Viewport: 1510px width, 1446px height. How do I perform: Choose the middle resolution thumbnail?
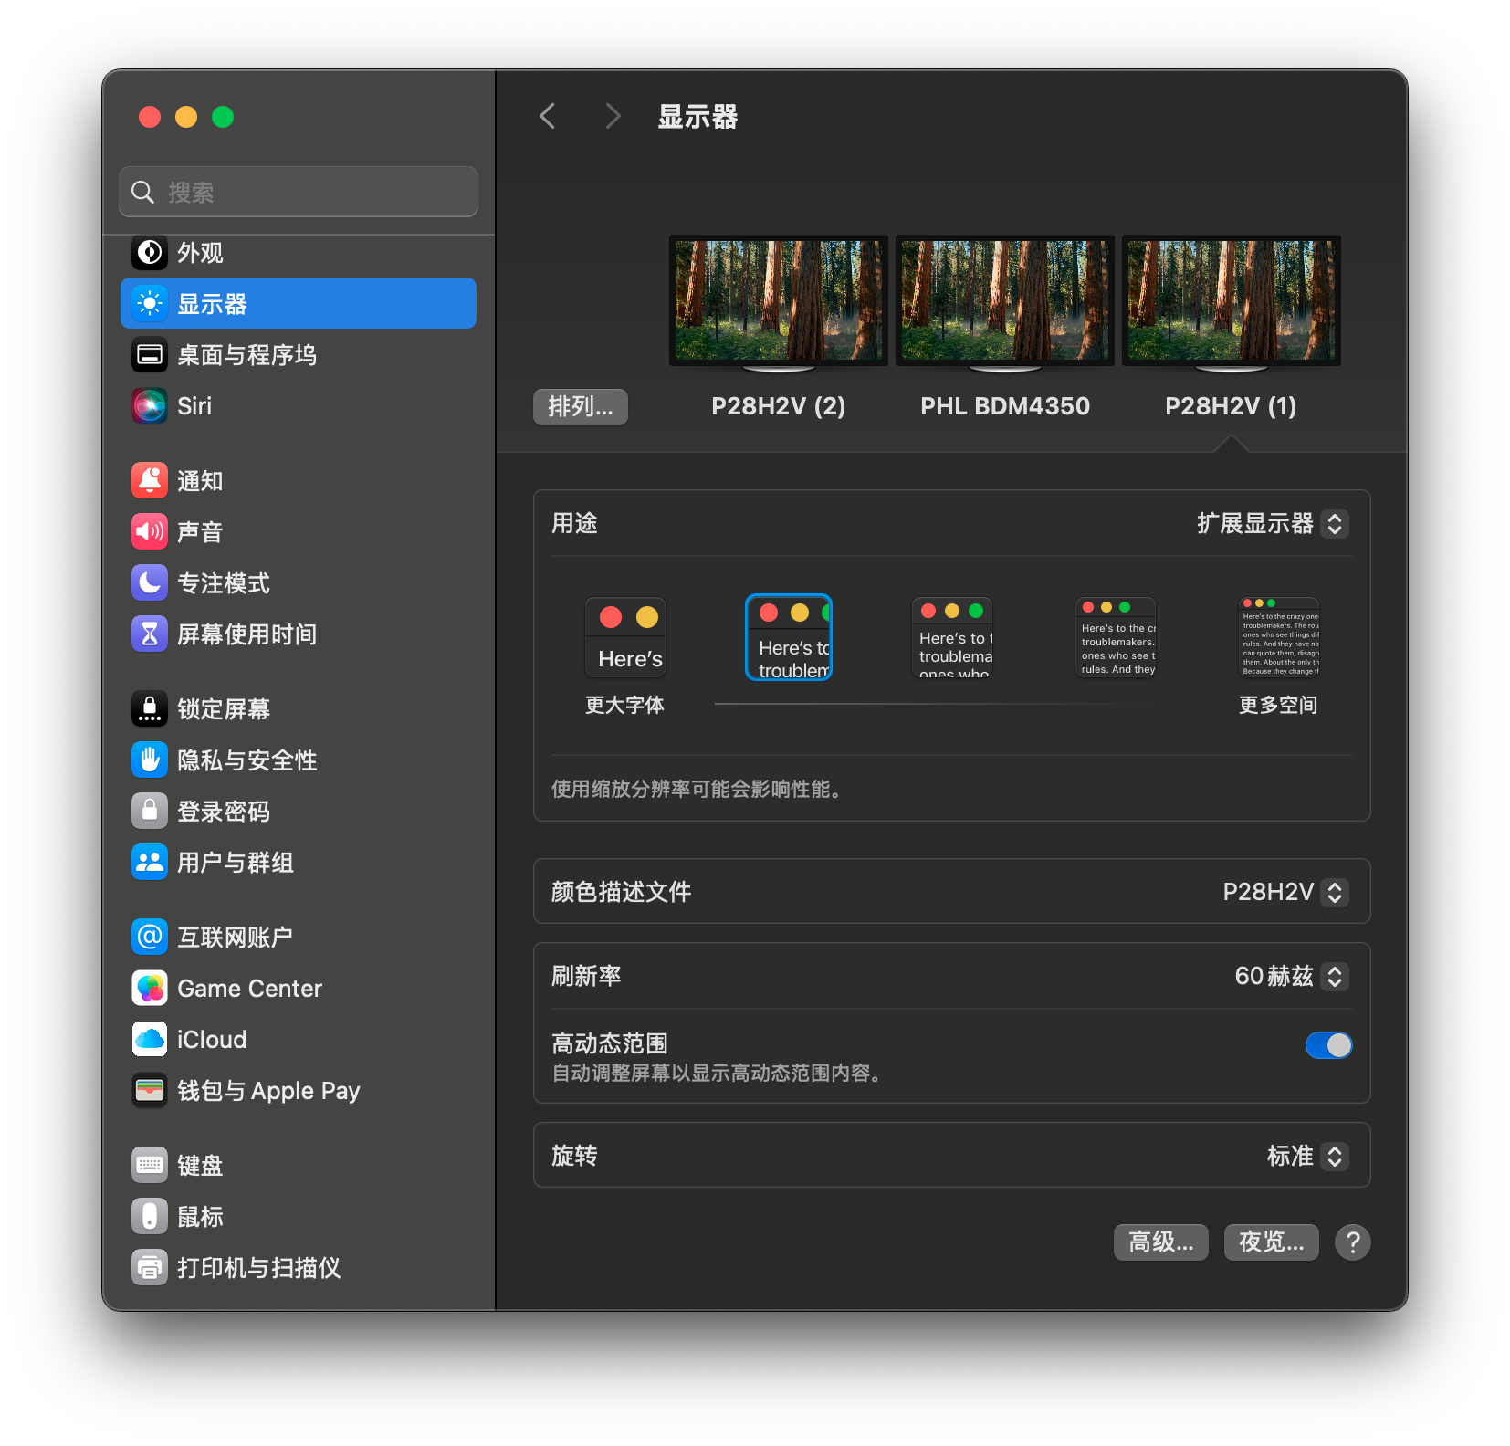pos(952,637)
